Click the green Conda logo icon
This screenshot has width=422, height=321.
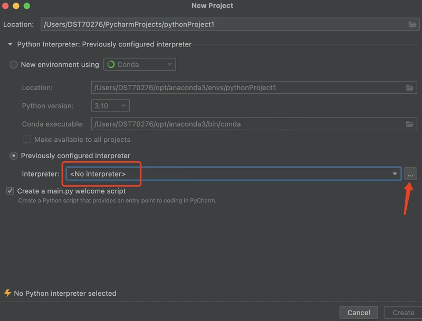click(111, 64)
